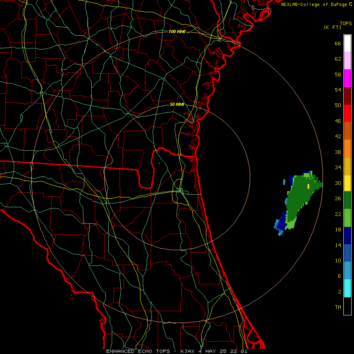The height and width of the screenshot is (354, 354).
Task: Click the 34 legend value
Action: 338,167
